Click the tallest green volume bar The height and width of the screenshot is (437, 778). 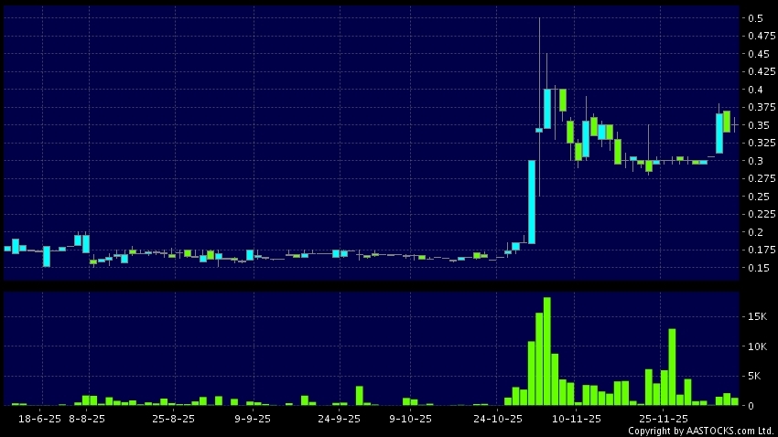[x=546, y=352]
